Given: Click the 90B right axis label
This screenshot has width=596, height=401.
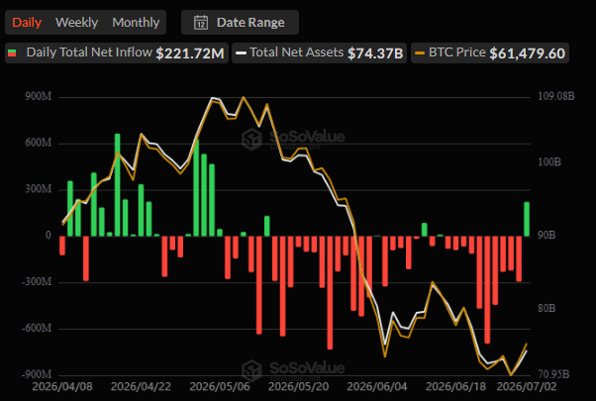Looking at the screenshot, I should point(546,236).
